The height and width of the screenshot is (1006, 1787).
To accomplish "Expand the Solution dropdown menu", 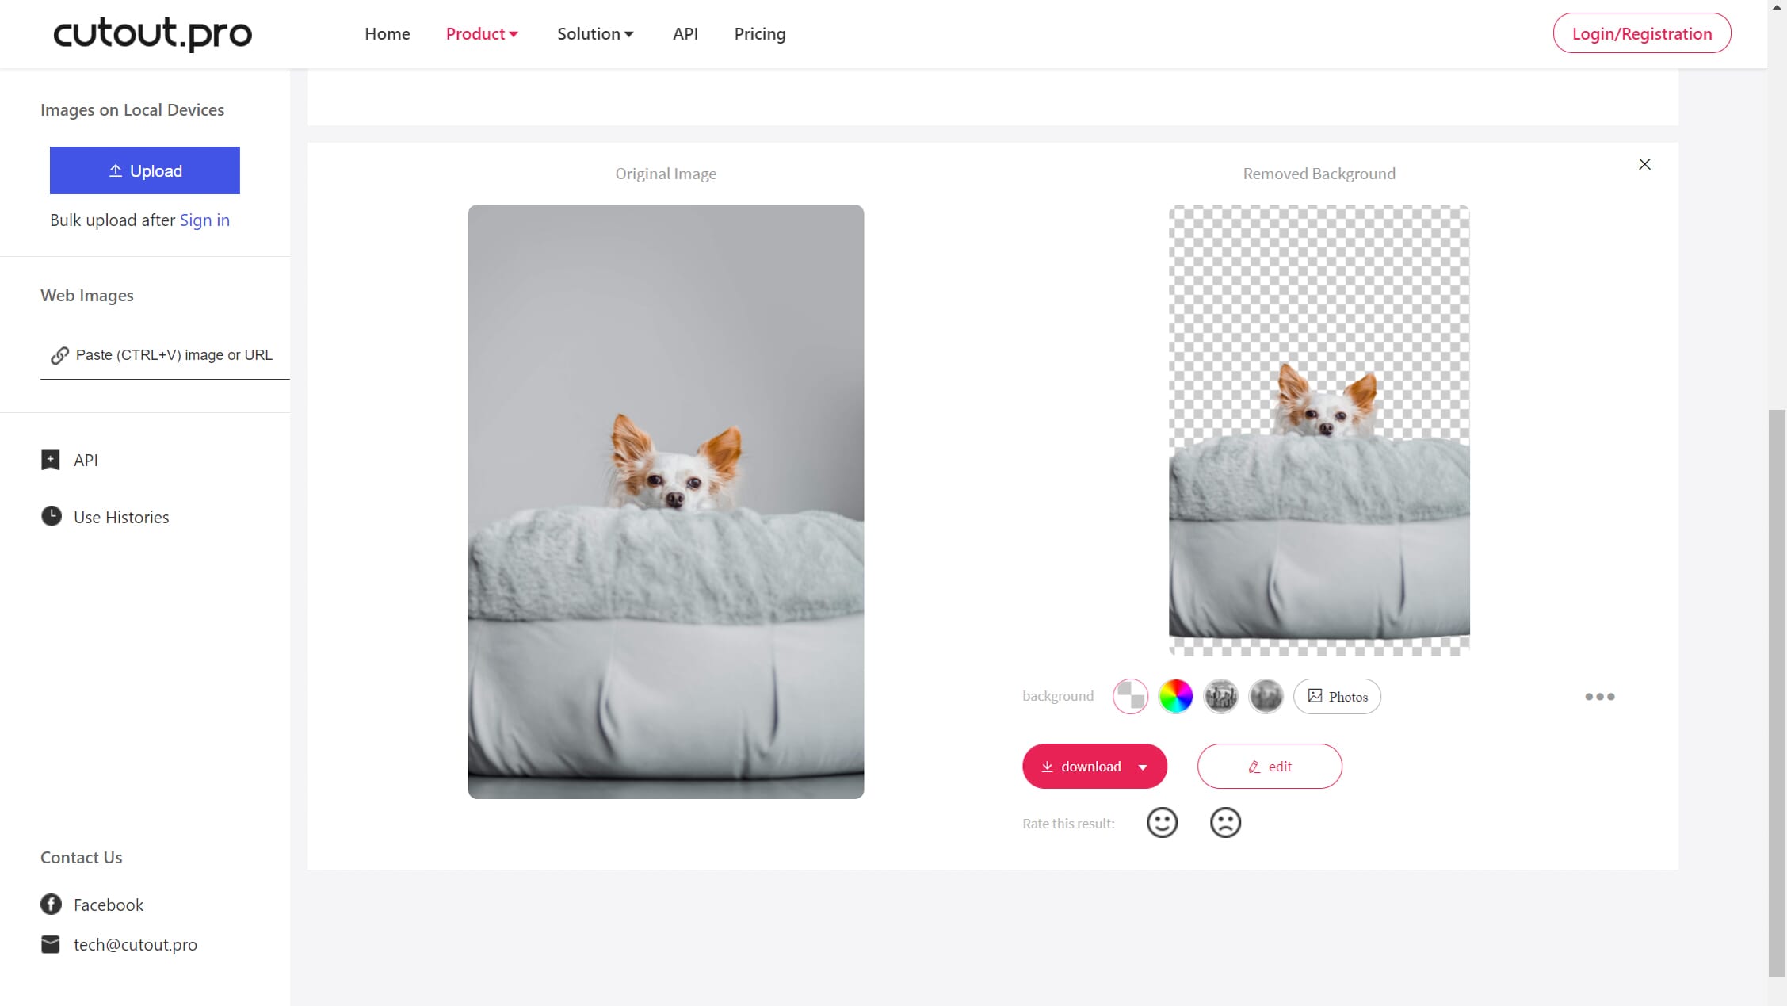I will click(595, 33).
